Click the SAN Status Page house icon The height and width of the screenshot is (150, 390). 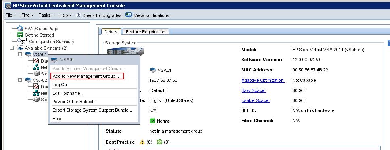pyautogui.click(x=20, y=28)
